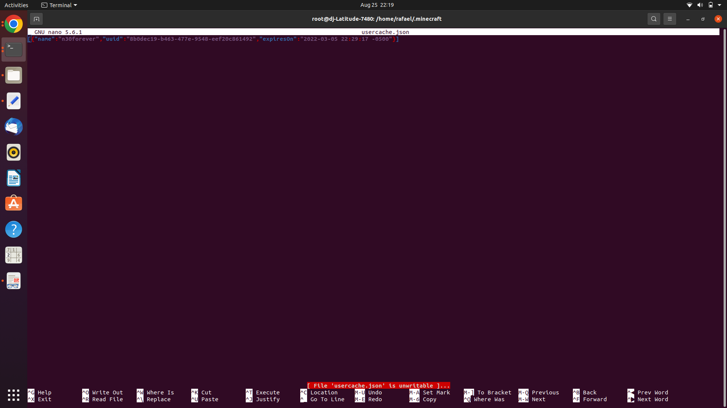Open the text editor from the dock
727x408 pixels.
(x=14, y=101)
